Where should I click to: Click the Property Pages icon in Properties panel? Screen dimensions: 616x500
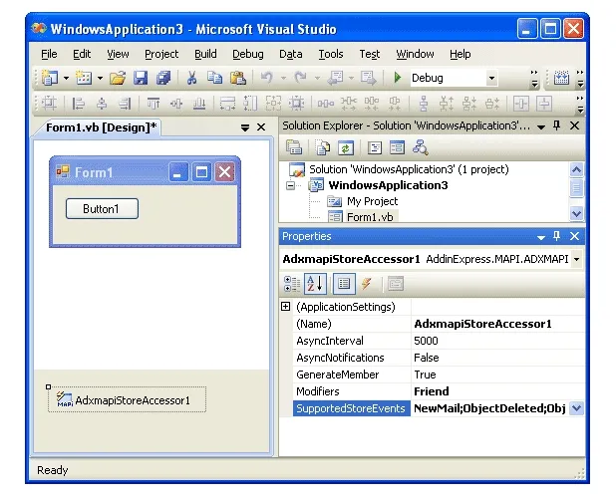395,284
